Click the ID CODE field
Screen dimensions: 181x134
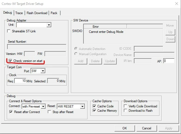point(149,49)
